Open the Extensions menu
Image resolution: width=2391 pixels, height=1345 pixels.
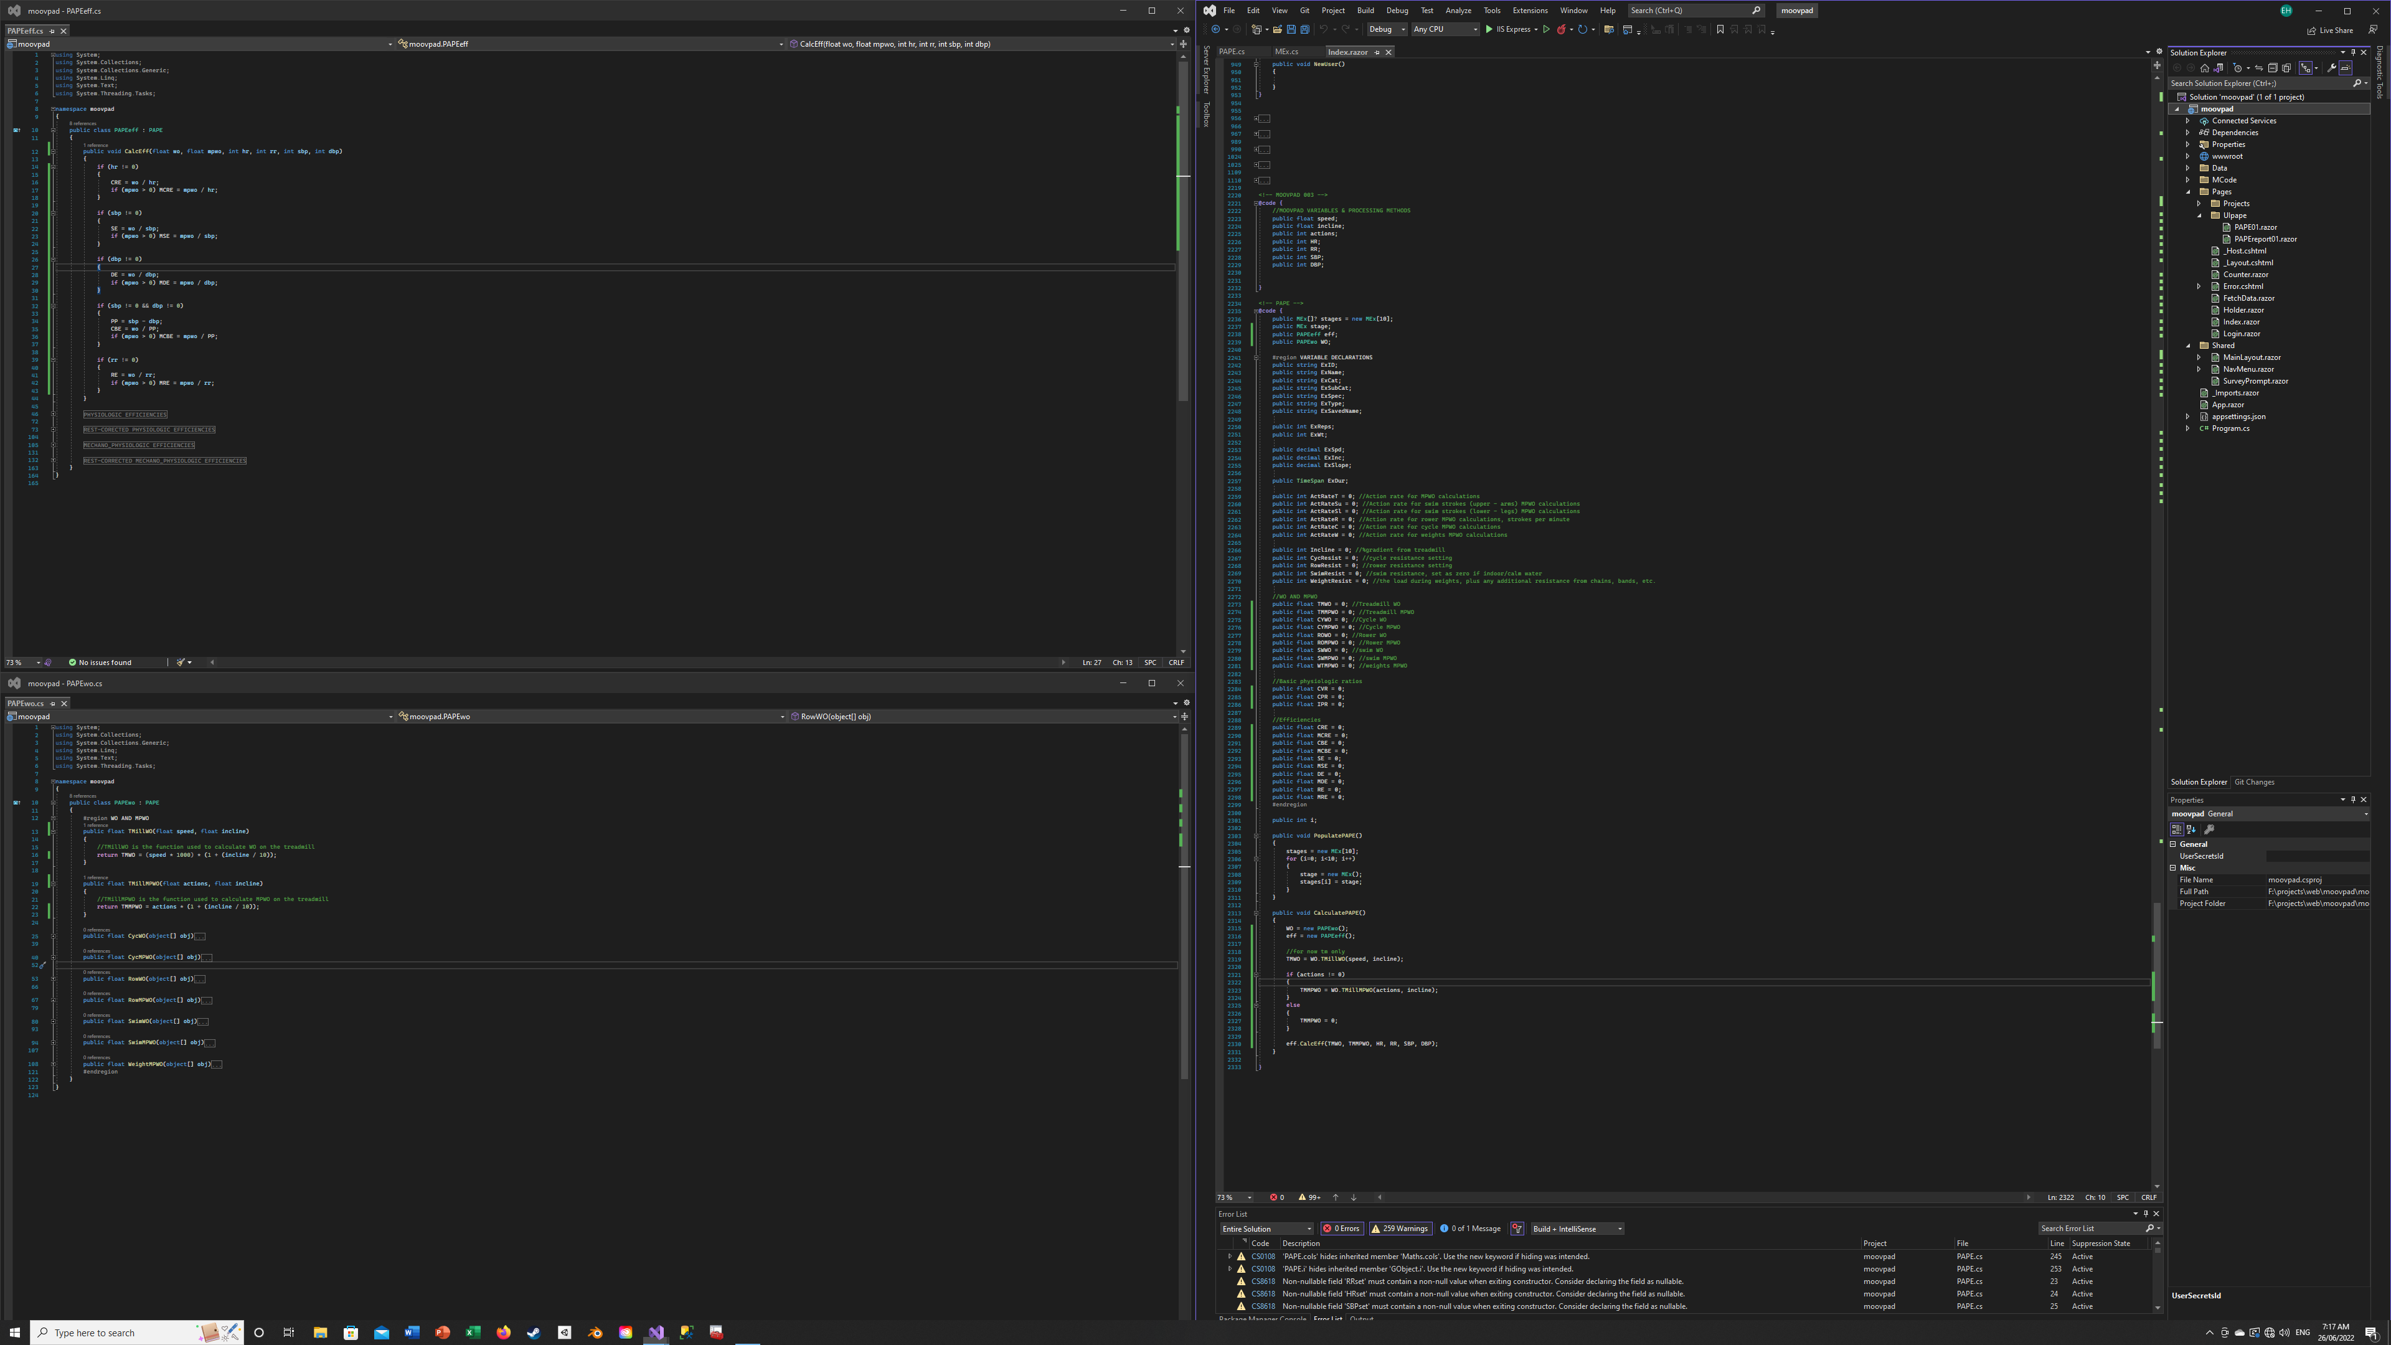[x=1530, y=10]
